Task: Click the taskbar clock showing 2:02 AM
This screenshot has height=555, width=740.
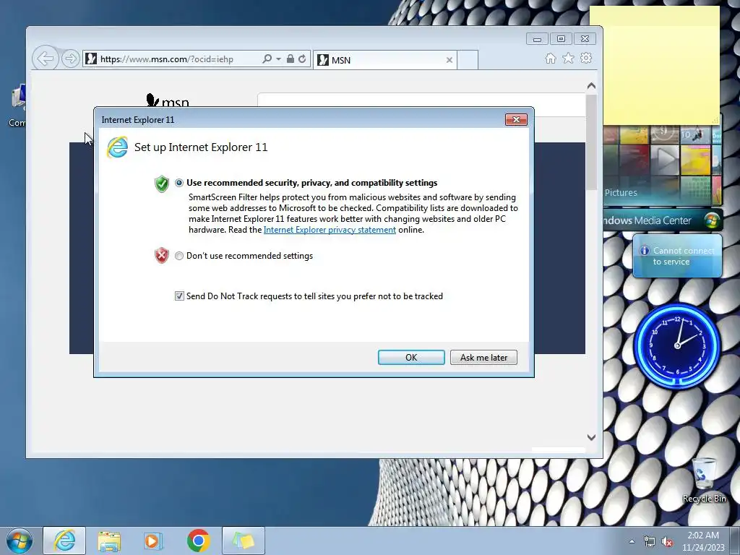Action: tap(703, 541)
